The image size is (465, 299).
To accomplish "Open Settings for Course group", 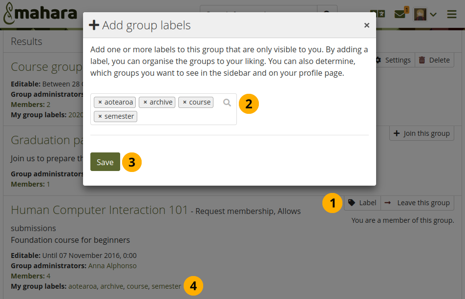I will pos(393,60).
